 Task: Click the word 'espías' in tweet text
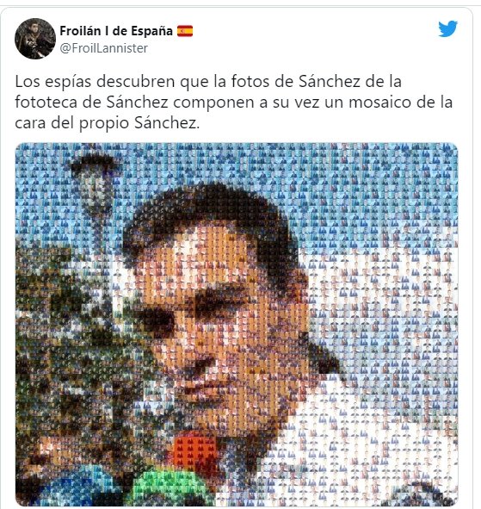[x=68, y=83]
